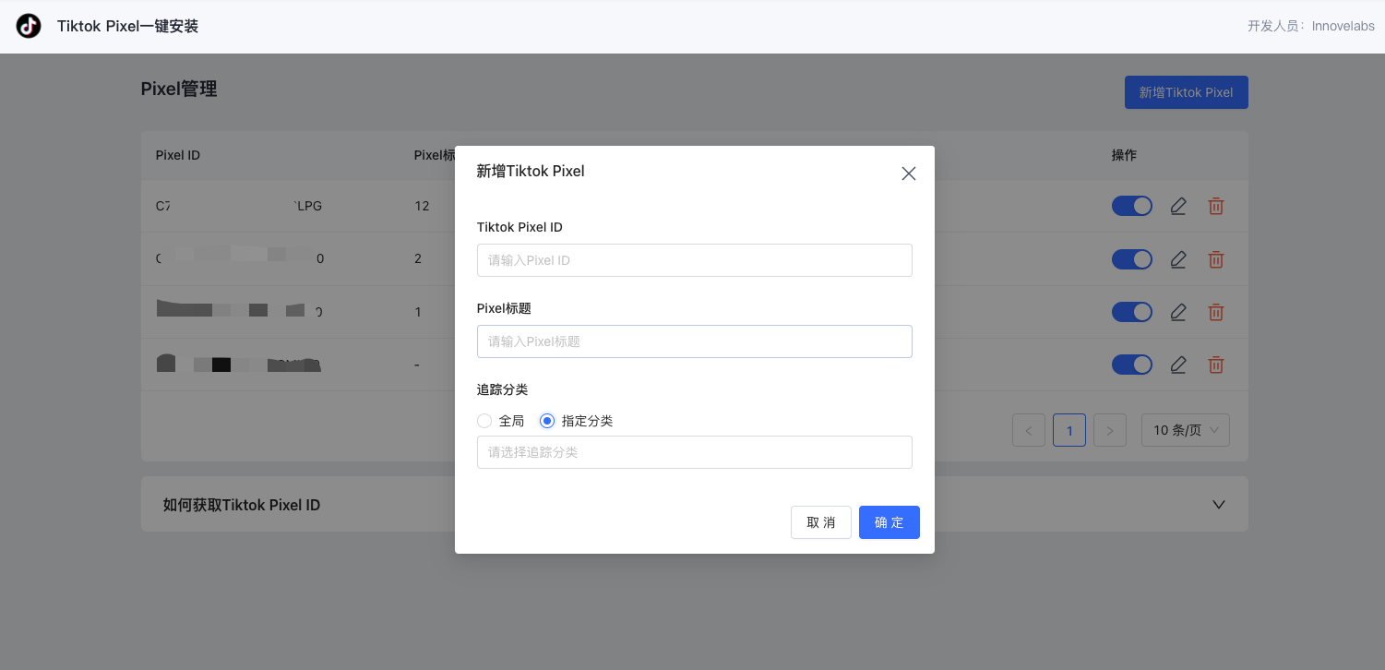Viewport: 1385px width, 670px height.
Task: Click the Tiktok Pixel一键安装 title
Action: coord(127,26)
